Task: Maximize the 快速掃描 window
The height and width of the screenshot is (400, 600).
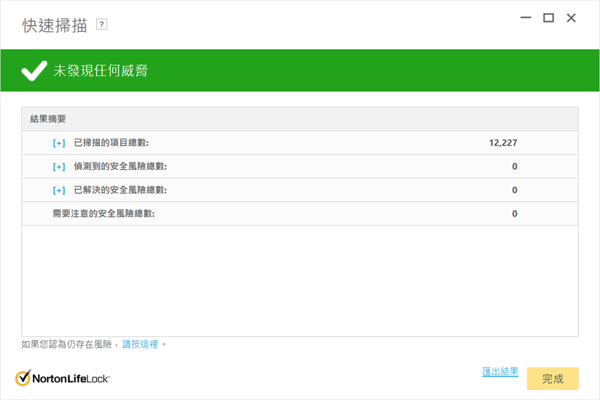Action: [549, 18]
